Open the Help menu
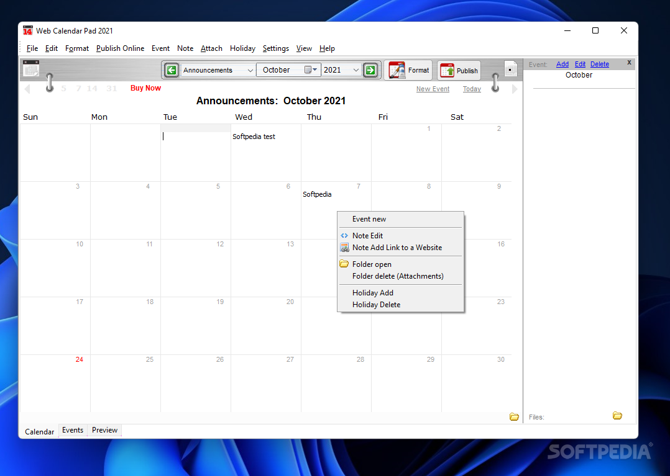 (327, 48)
